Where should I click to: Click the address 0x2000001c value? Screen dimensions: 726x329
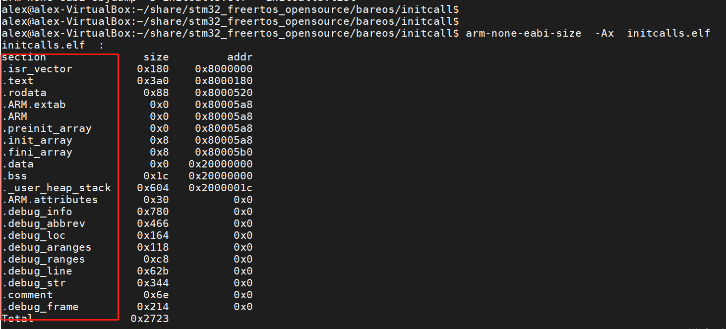[221, 188]
